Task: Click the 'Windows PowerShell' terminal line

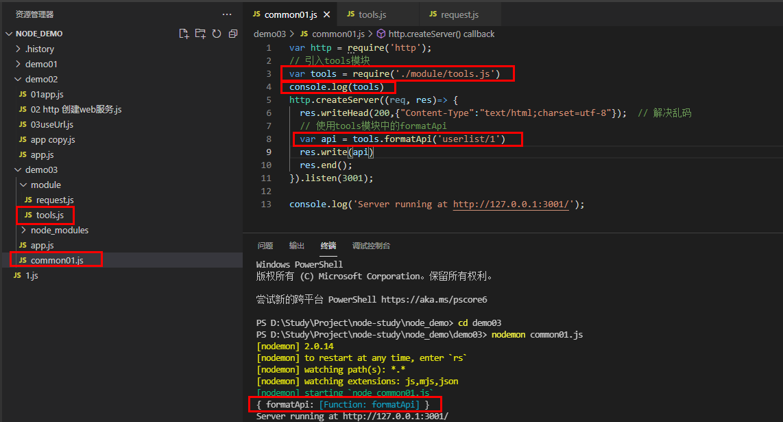Action: [x=300, y=264]
